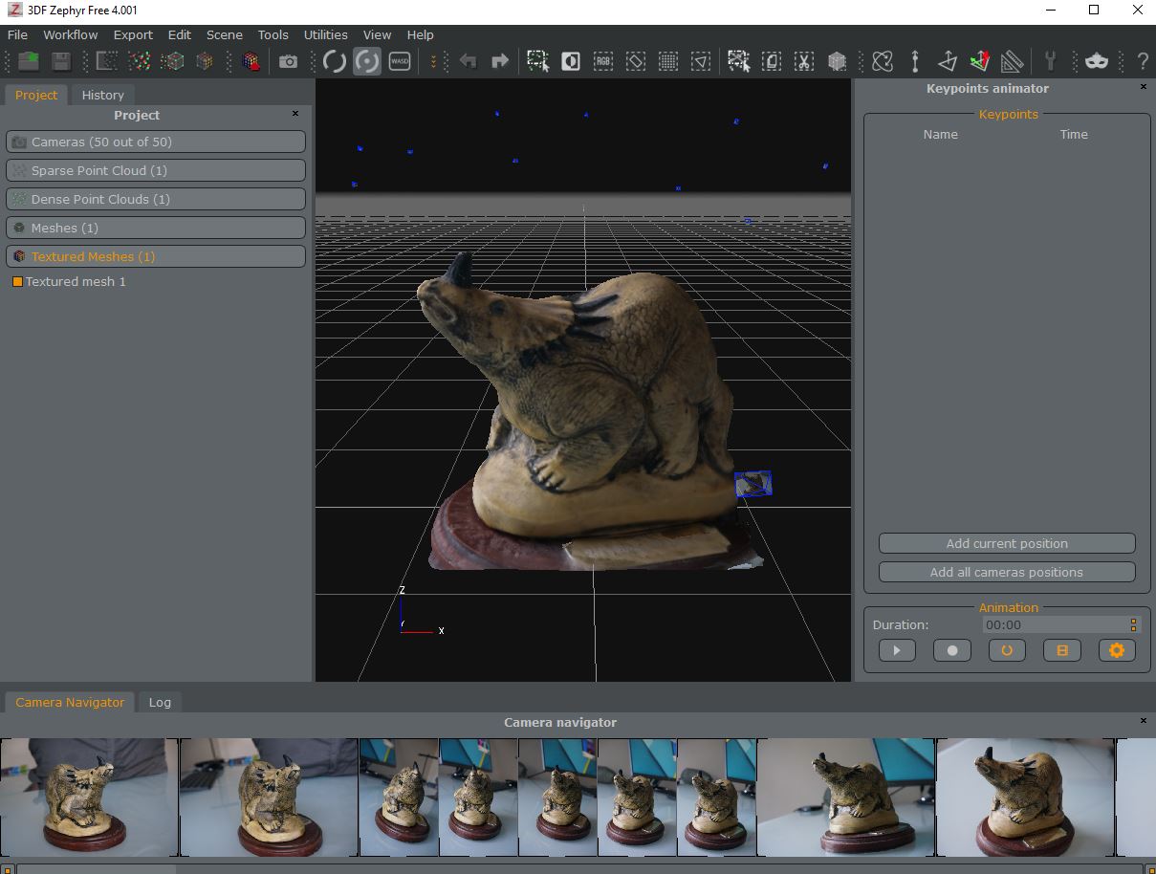Toggle the Textured mesh 1 orange checkbox
The image size is (1156, 874).
pyautogui.click(x=17, y=282)
